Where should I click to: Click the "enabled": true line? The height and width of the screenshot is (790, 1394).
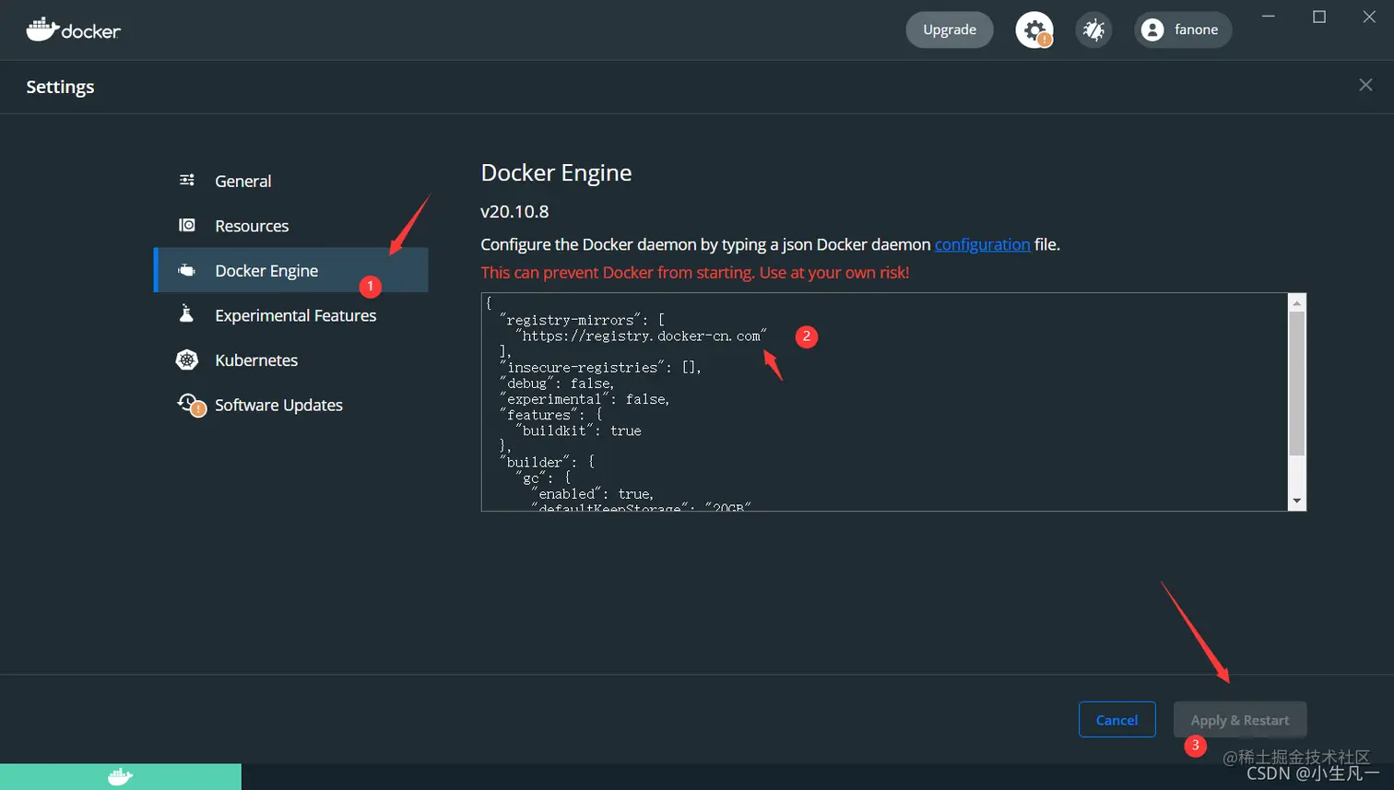[593, 494]
